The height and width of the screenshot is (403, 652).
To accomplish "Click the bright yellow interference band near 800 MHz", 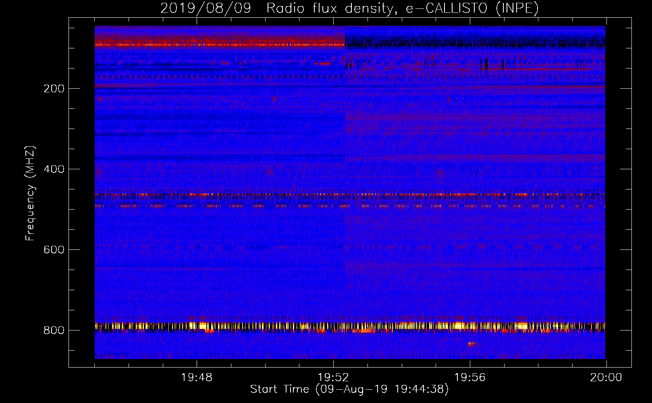I will (x=350, y=326).
